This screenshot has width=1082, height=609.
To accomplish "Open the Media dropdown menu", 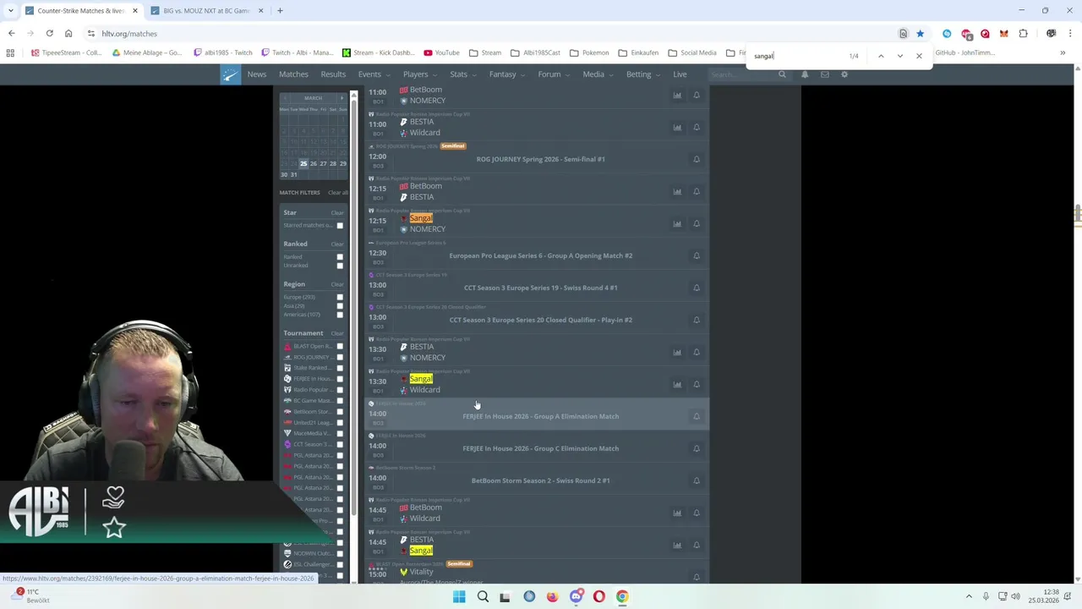I will tap(596, 74).
